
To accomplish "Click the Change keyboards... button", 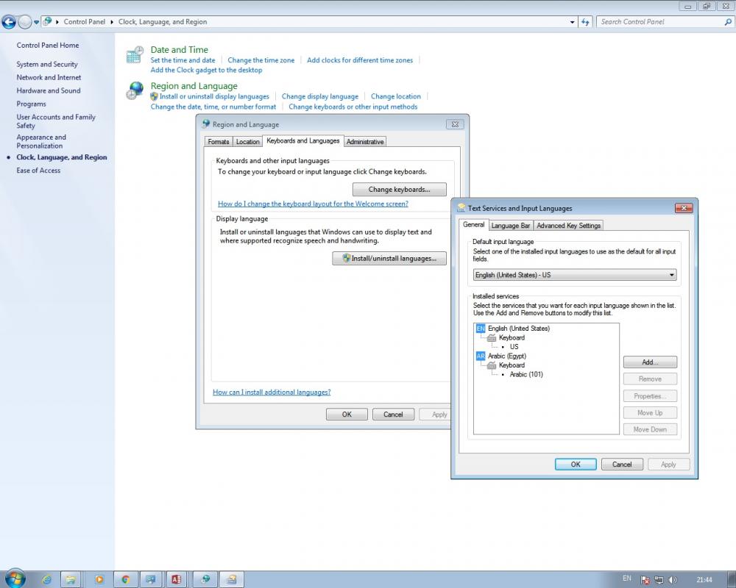I will pyautogui.click(x=400, y=190).
